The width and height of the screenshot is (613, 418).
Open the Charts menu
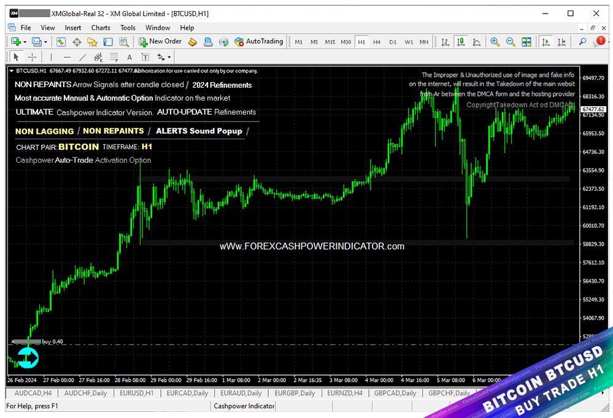pyautogui.click(x=101, y=28)
